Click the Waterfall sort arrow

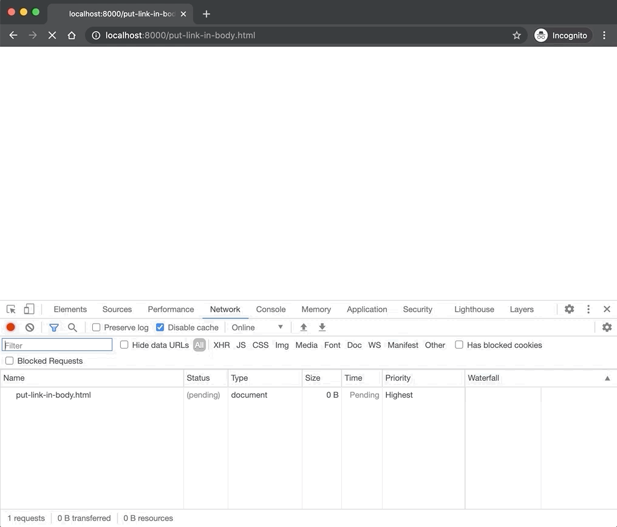pos(607,378)
